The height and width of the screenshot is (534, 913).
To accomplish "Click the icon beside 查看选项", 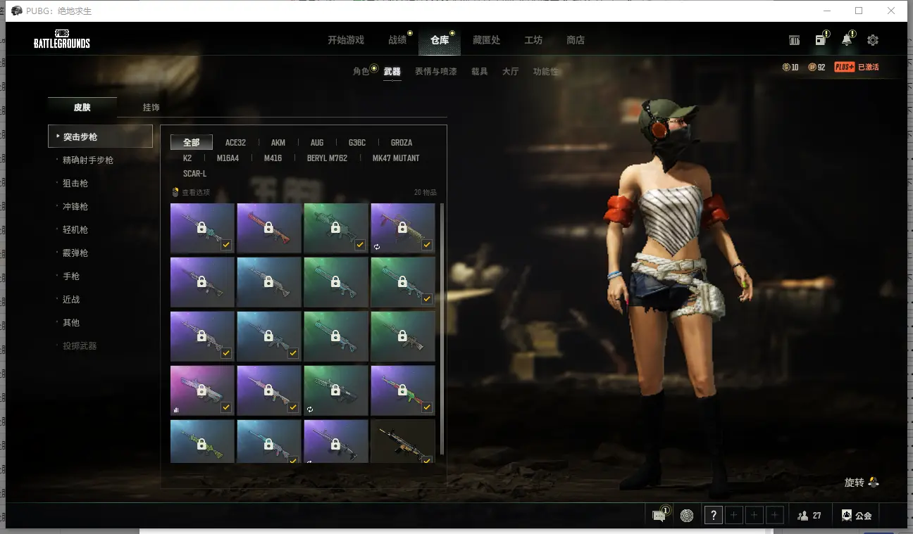I will (176, 192).
